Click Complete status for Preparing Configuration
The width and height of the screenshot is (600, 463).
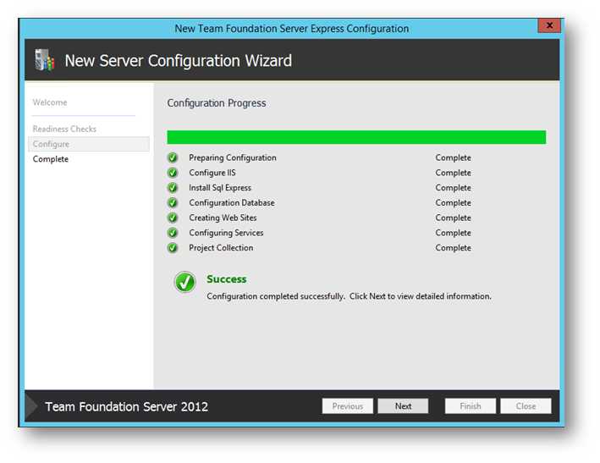(x=453, y=157)
